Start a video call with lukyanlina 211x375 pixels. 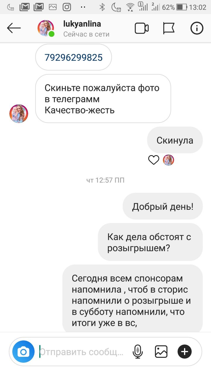(142, 28)
